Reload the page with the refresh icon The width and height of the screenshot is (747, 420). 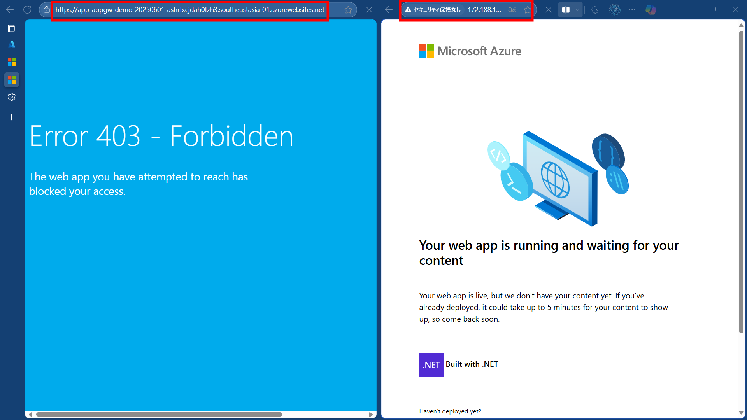click(x=27, y=10)
